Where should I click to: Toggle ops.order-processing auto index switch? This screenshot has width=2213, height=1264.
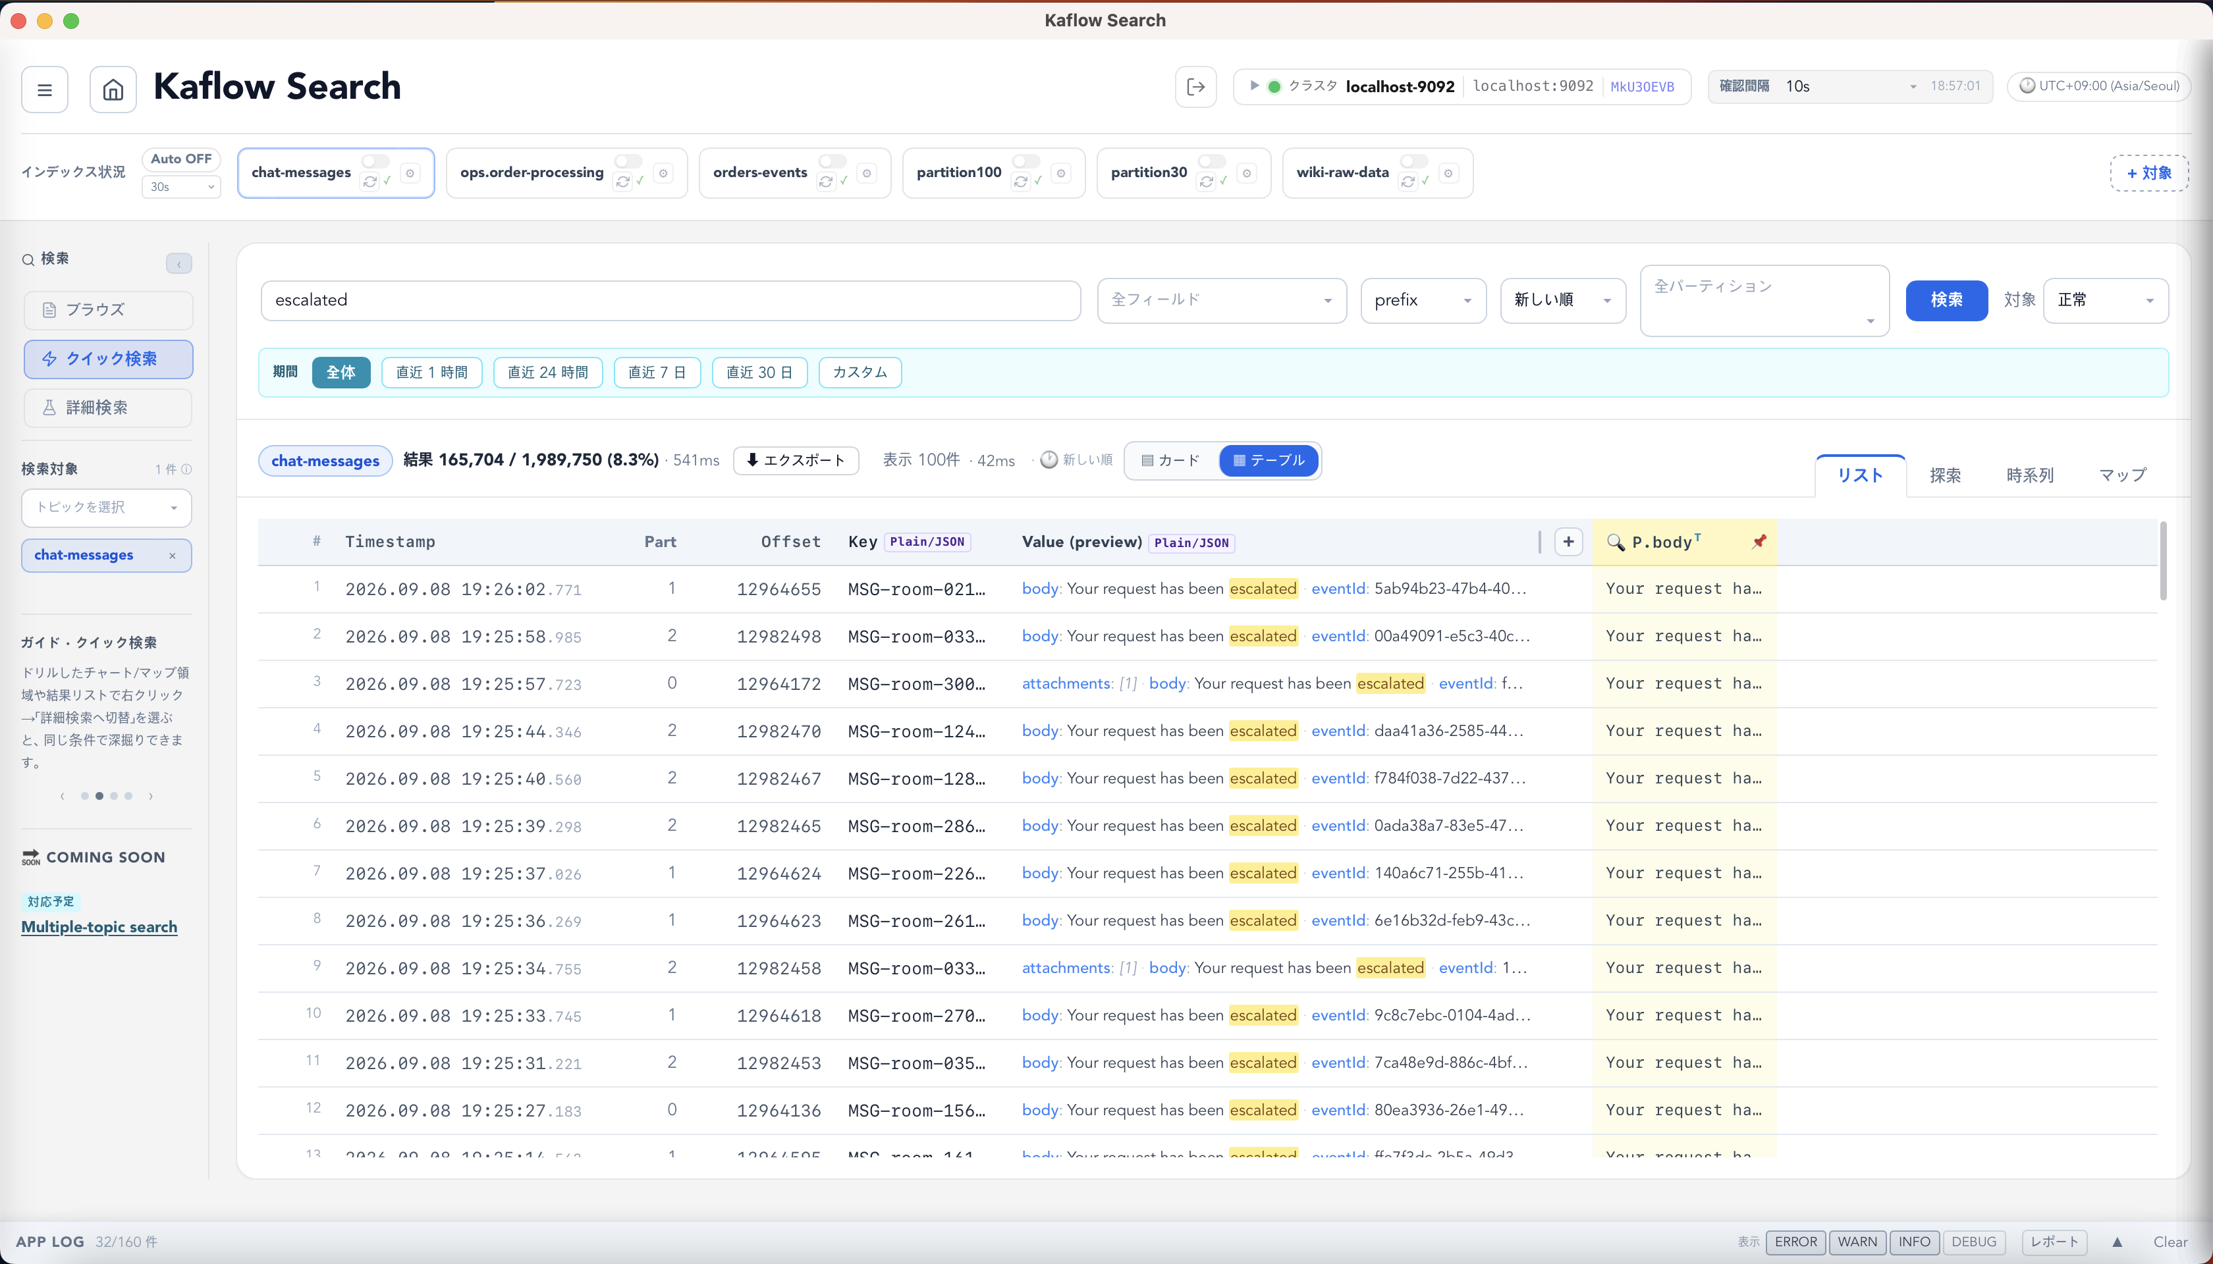628,161
